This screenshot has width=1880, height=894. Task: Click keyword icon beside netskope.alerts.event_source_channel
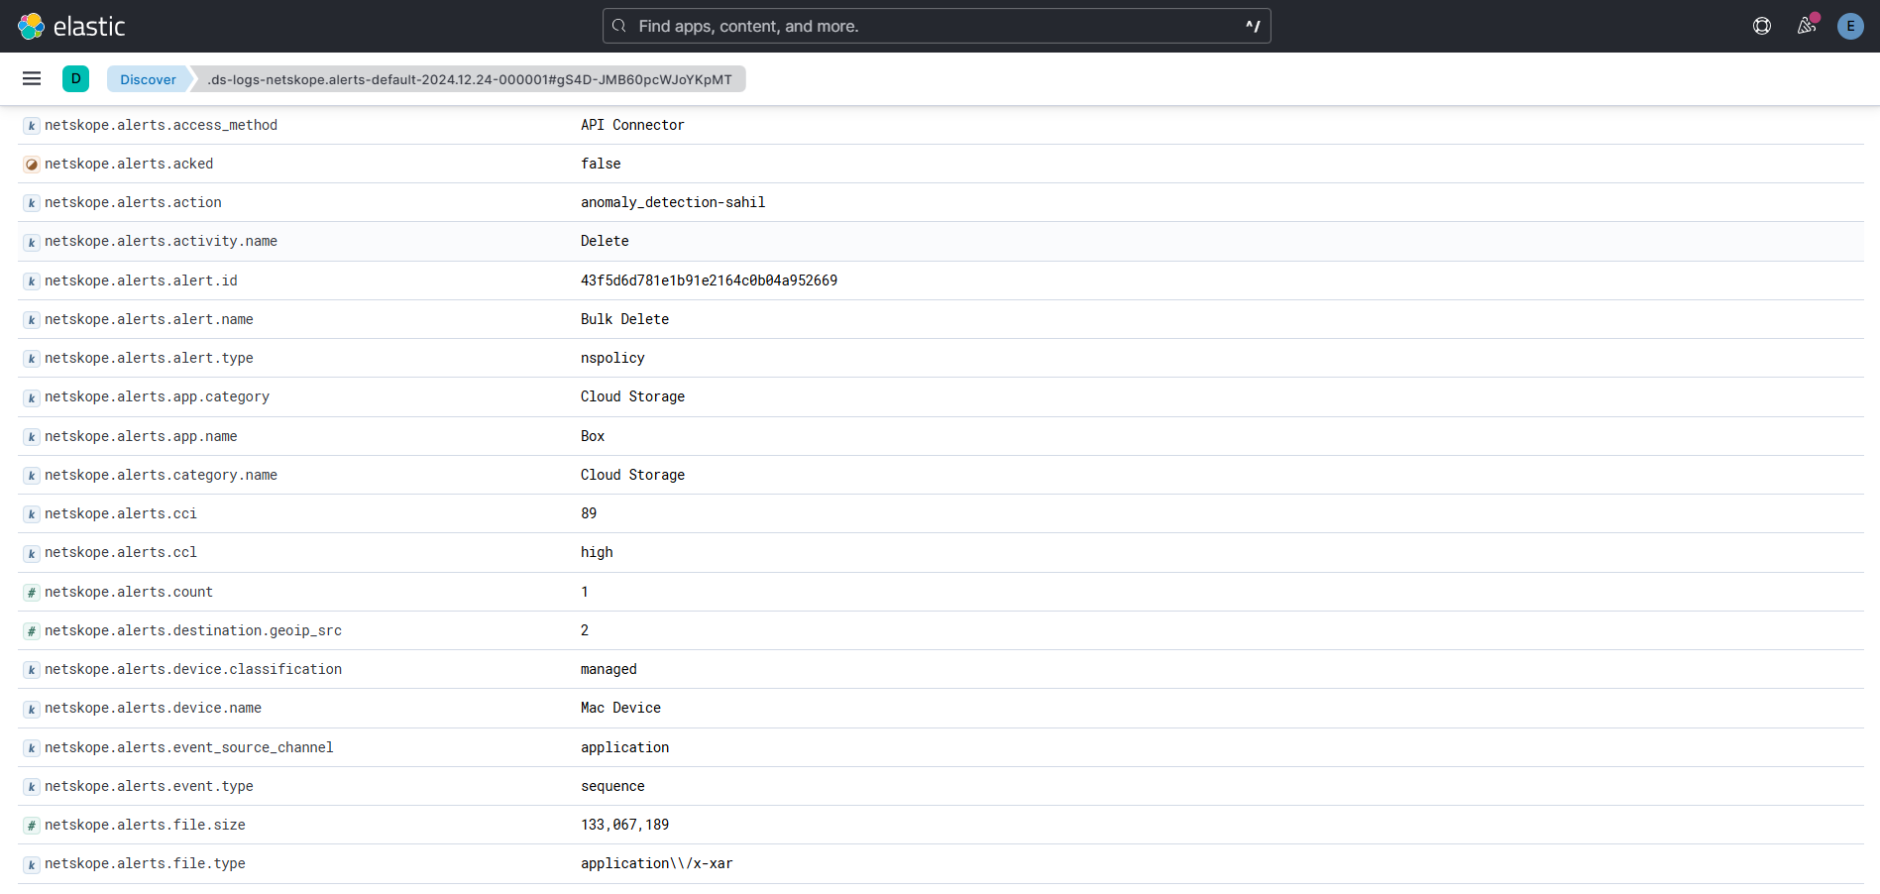click(32, 748)
